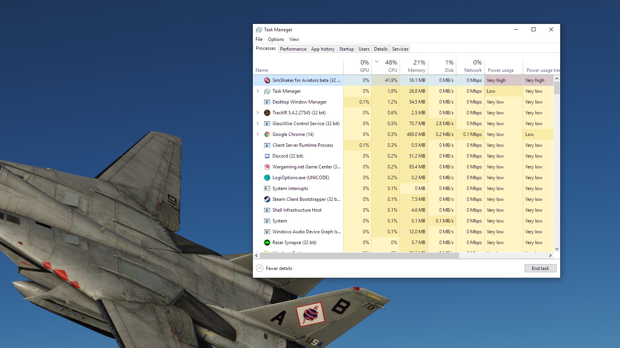Click the 0.1 Mbps network value

point(473,134)
